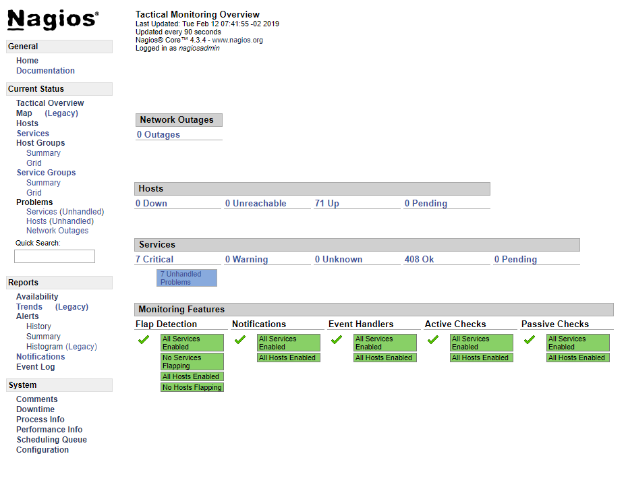Click the Quick Search input field
Screen dimensions: 626x485
click(x=55, y=256)
